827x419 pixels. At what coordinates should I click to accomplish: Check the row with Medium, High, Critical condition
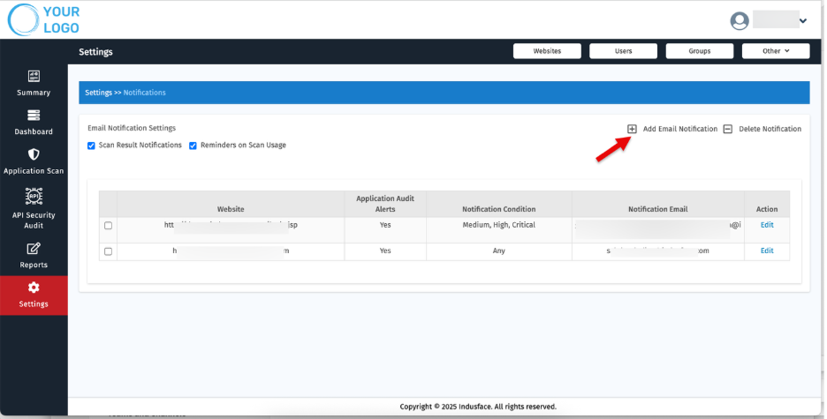(108, 225)
